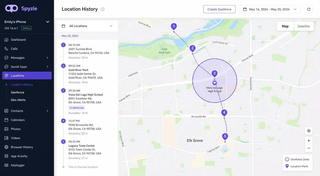Click the Videos icon
320x176 pixels.
[6, 138]
